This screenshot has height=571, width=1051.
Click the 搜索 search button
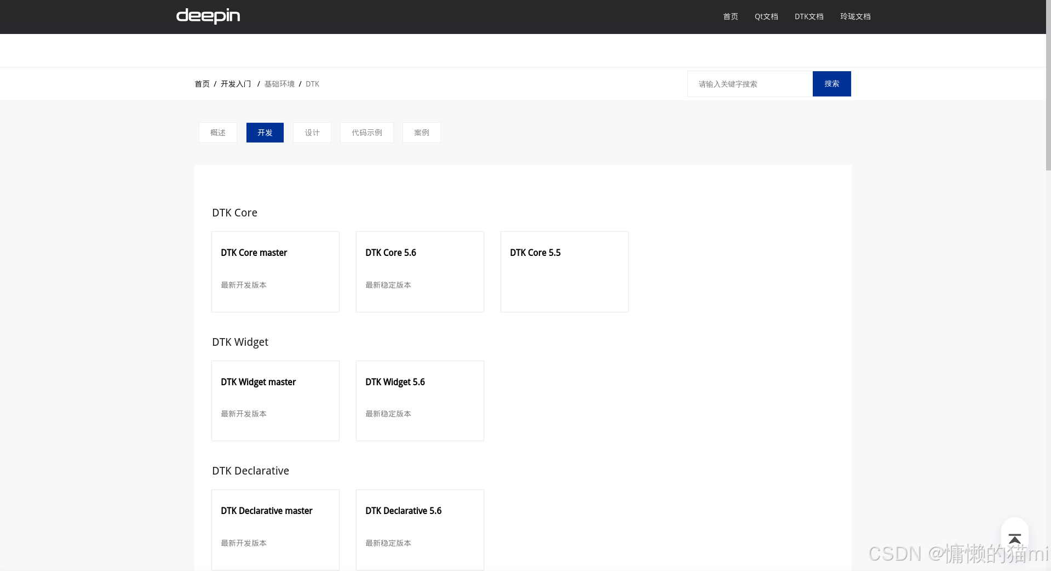(831, 84)
